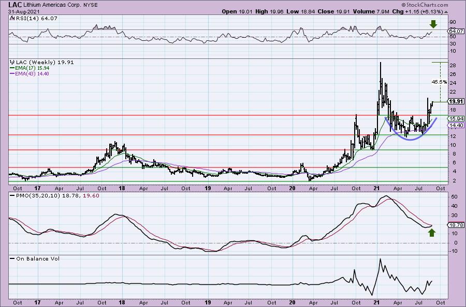The height and width of the screenshot is (307, 466).
Task: Click the LAC (Weekly) 19.91 legend label
Action: pyautogui.click(x=45, y=63)
